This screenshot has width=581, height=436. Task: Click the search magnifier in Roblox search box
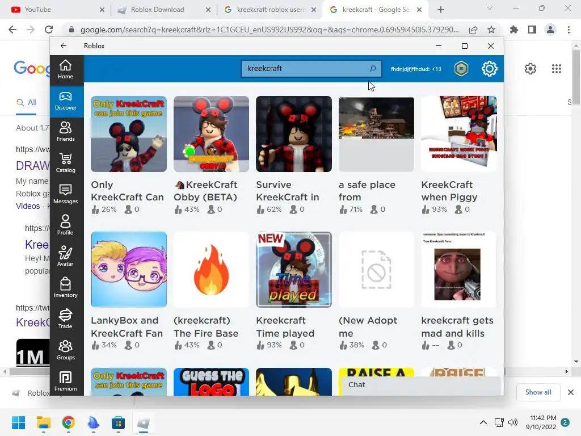[x=373, y=69]
